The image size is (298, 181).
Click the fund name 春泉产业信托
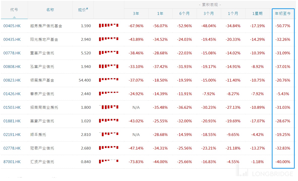click(42, 94)
